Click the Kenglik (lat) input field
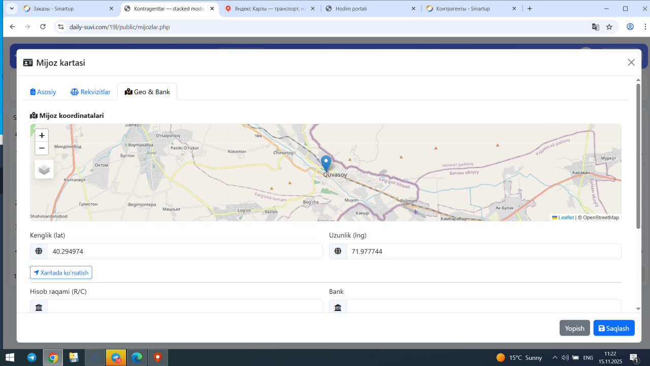This screenshot has width=650, height=366. (x=184, y=251)
